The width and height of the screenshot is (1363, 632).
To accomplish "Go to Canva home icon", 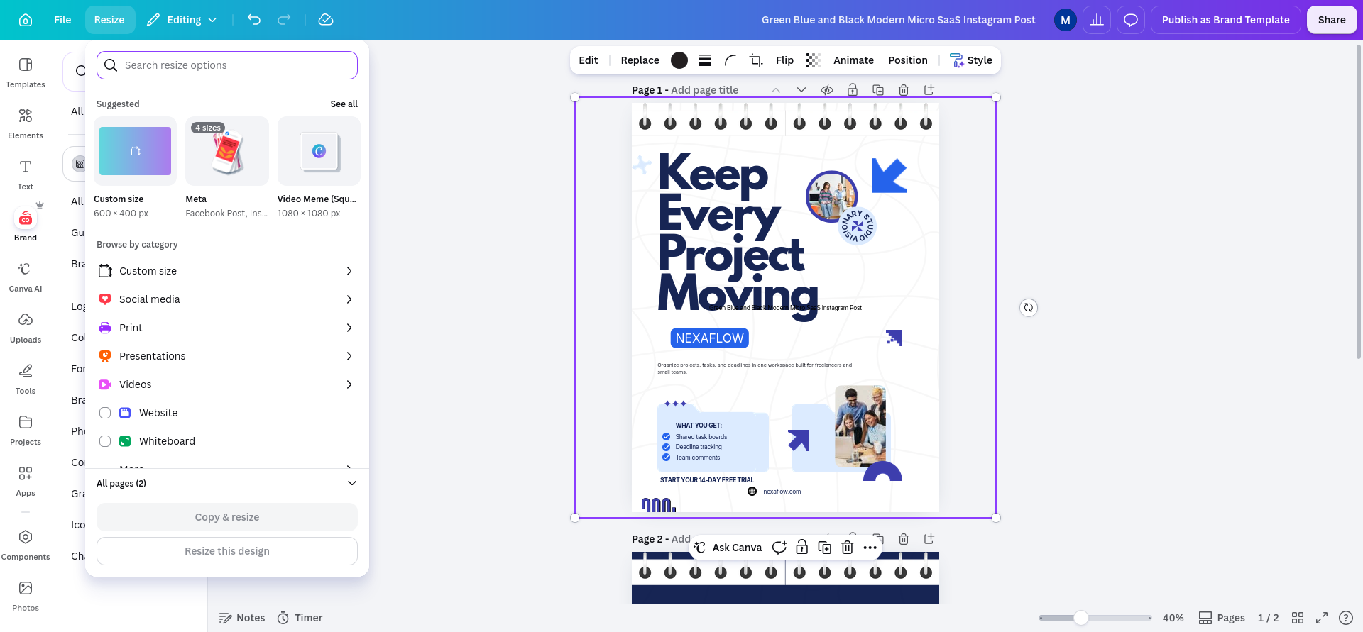I will [x=26, y=20].
